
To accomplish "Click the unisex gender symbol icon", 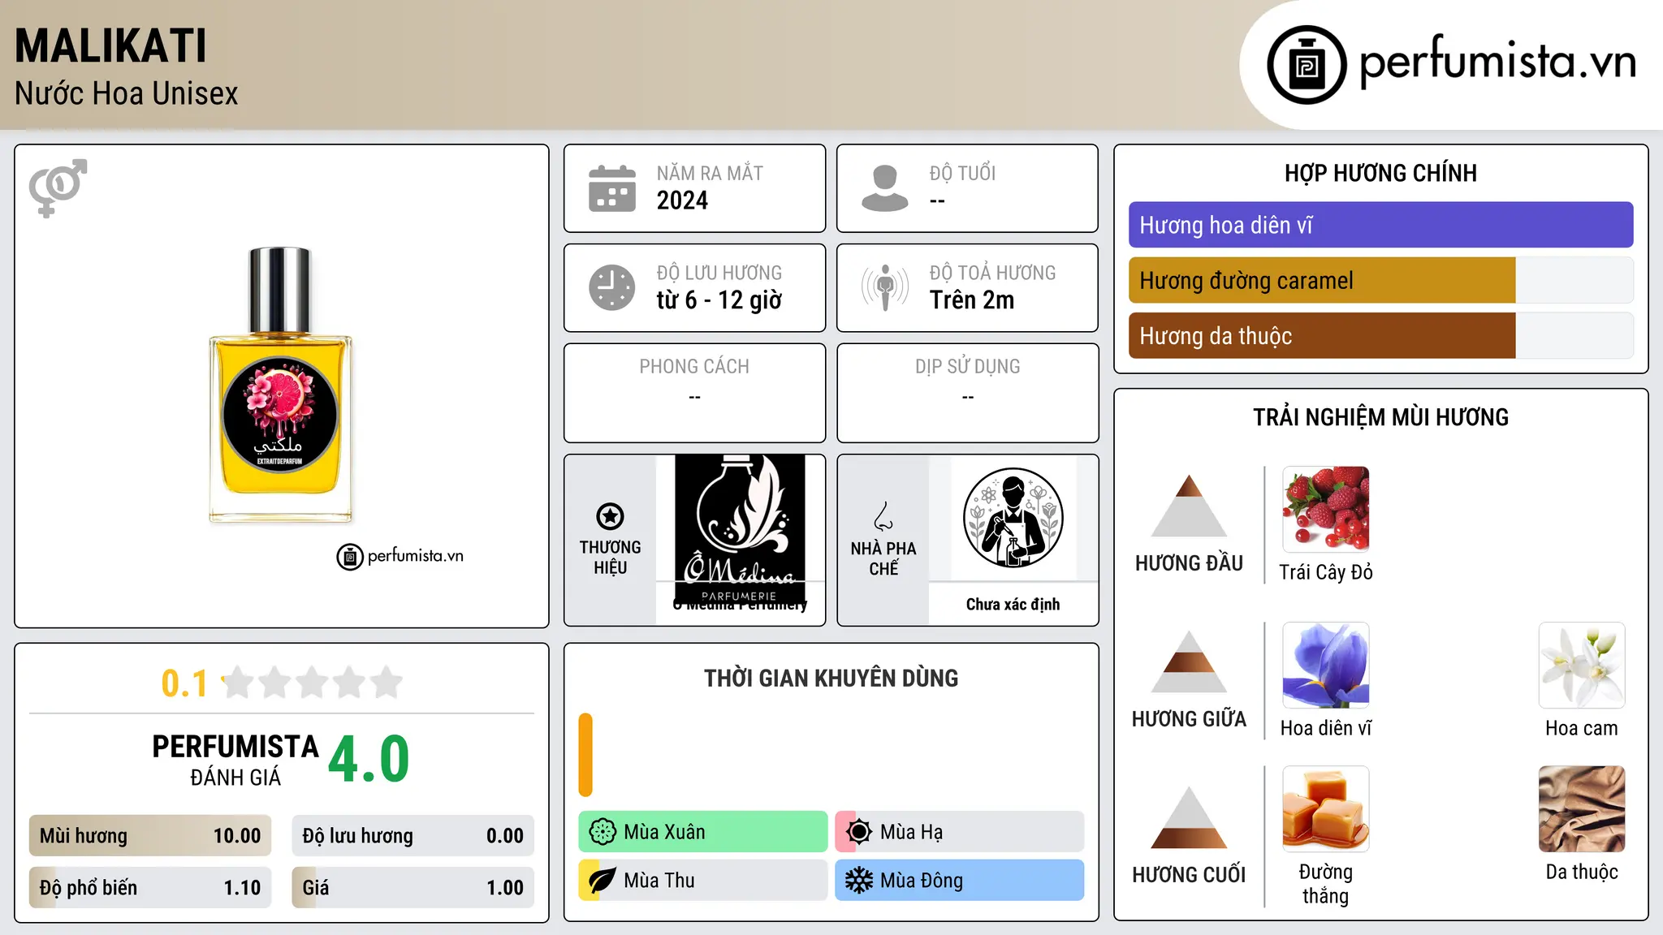I will pyautogui.click(x=58, y=187).
